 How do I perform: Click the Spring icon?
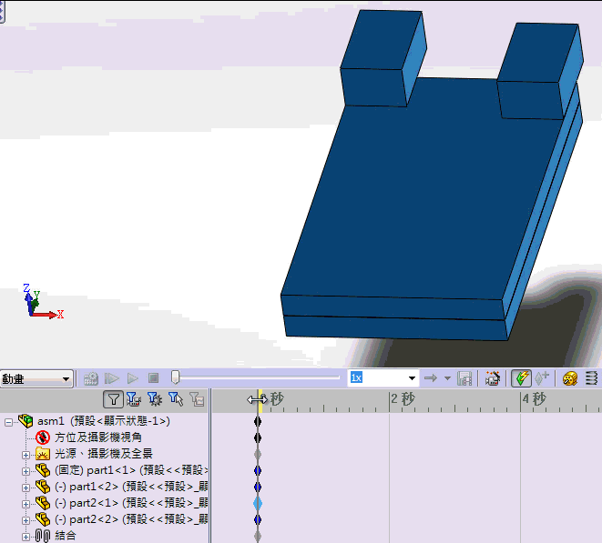tap(592, 378)
